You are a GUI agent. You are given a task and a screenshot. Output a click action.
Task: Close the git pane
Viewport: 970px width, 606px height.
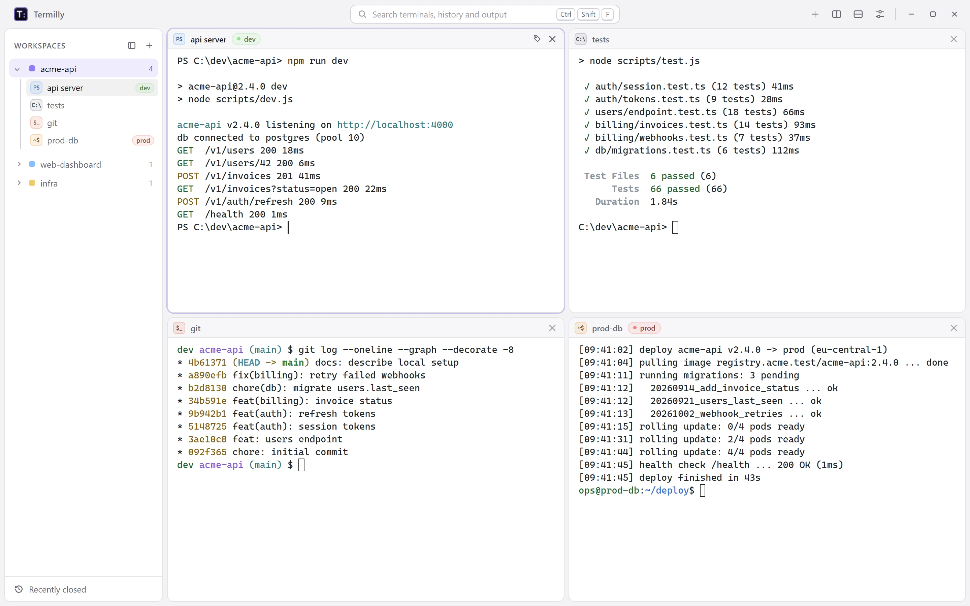(552, 328)
